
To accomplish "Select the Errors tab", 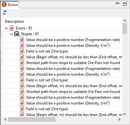I will pos(10,5).
